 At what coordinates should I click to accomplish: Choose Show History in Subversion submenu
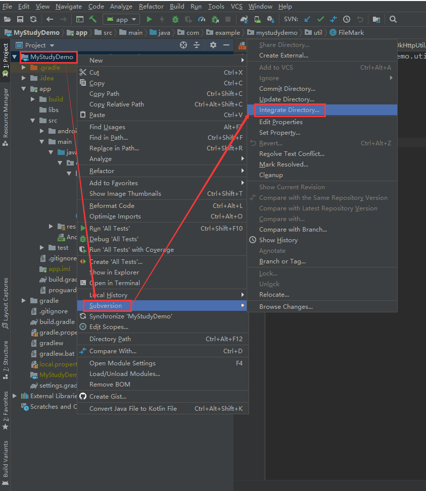click(x=322, y=240)
